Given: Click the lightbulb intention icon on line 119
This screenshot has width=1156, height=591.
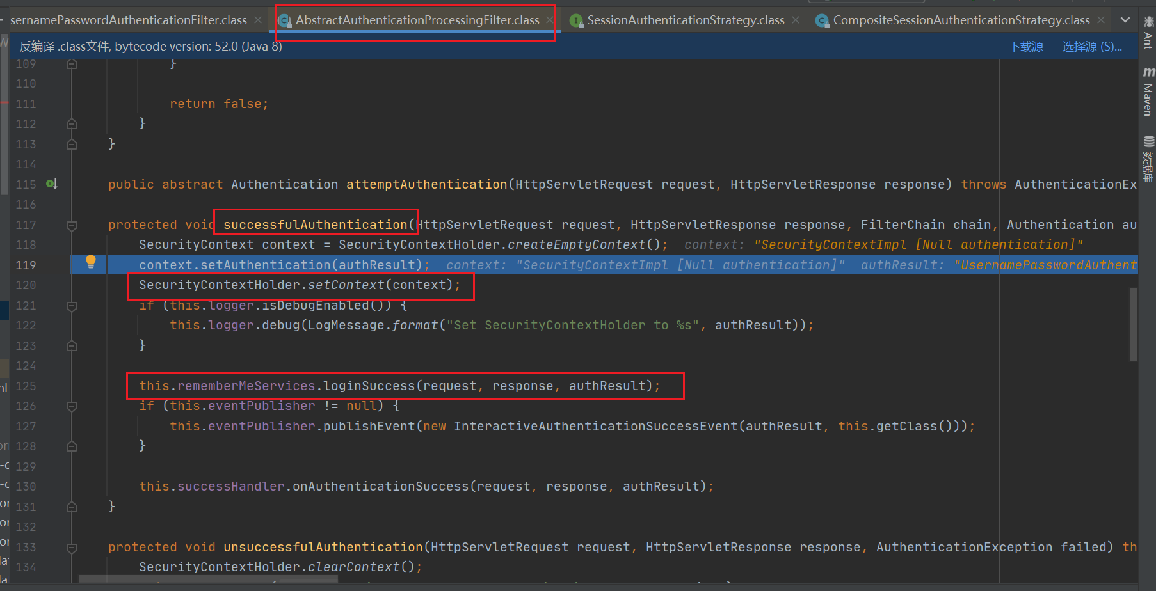Looking at the screenshot, I should coord(91,262).
